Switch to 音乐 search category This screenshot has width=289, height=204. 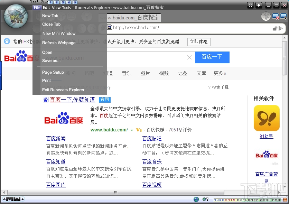coord(127,73)
